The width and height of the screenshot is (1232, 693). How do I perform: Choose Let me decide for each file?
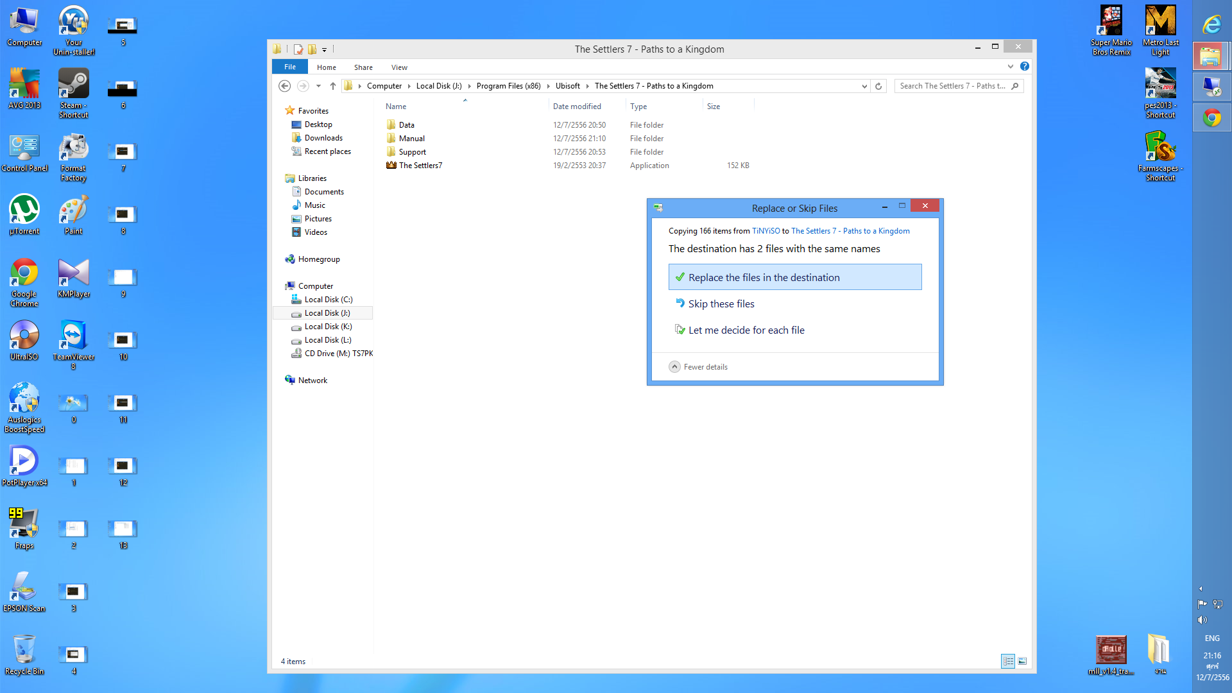click(x=746, y=330)
